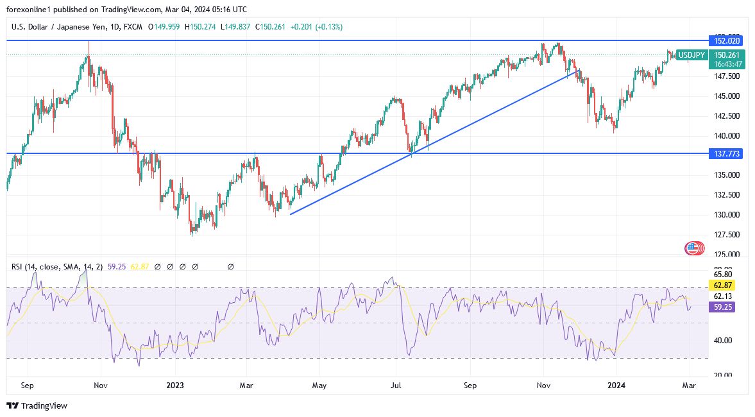
Task: Click the 2024 label on the time axis
Action: pos(616,386)
